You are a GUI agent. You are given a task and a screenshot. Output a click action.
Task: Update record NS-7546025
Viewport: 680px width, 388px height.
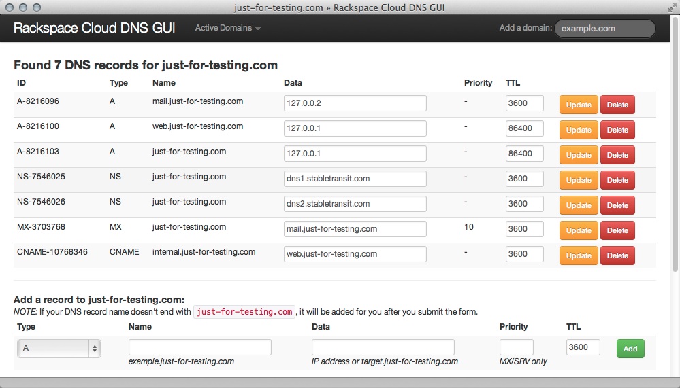click(x=579, y=180)
